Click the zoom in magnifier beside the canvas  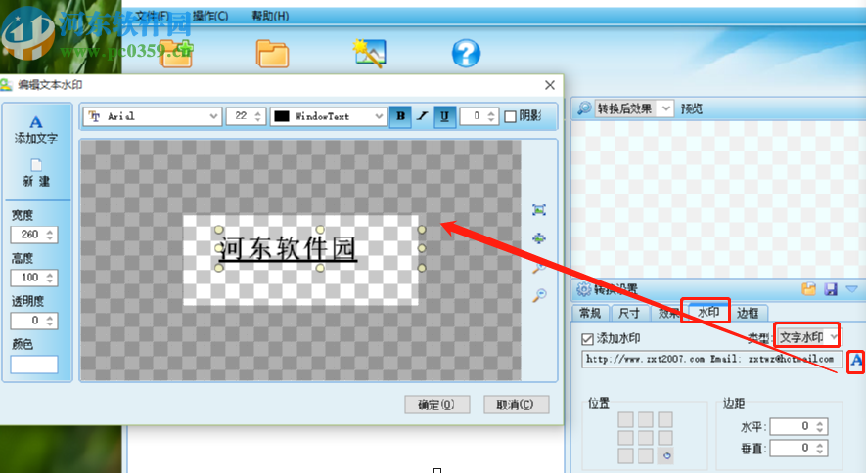[x=539, y=268]
